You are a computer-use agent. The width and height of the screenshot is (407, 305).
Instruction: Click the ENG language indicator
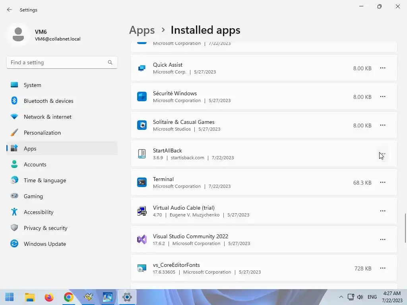click(x=372, y=297)
